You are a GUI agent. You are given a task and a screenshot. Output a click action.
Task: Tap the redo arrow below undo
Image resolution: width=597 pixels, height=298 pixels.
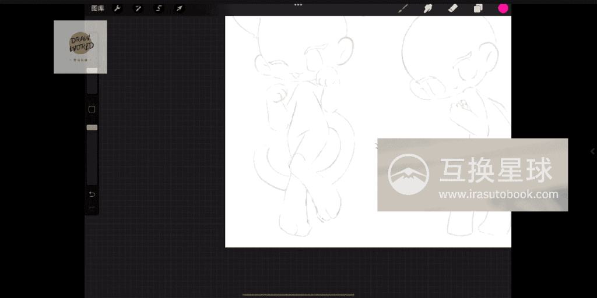tap(92, 208)
